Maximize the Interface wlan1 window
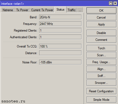Viewport: 118px width, 104px height. 111,3
